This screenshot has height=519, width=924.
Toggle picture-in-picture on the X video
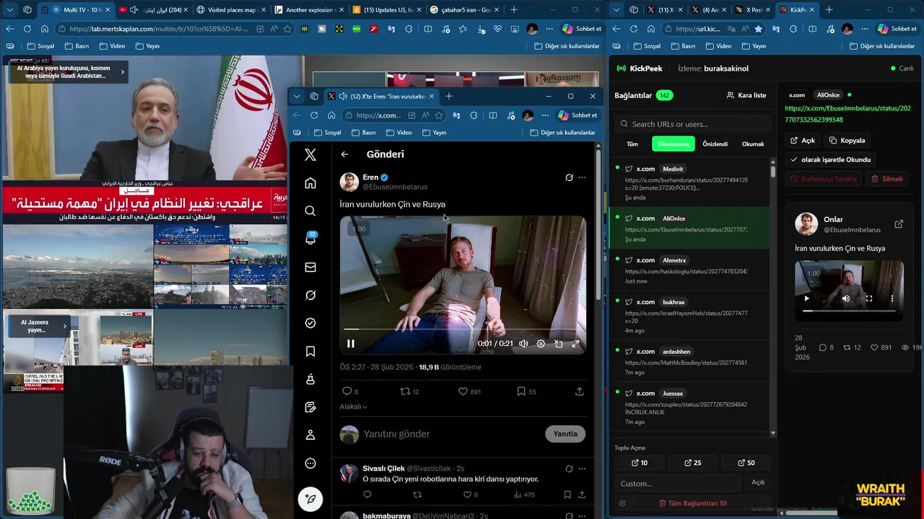(x=558, y=344)
